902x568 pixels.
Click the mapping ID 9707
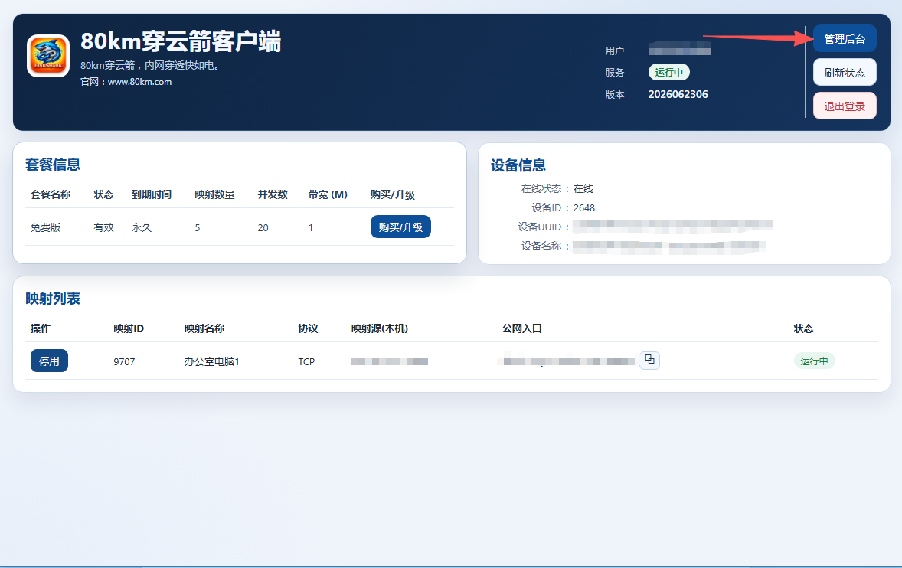pyautogui.click(x=124, y=361)
